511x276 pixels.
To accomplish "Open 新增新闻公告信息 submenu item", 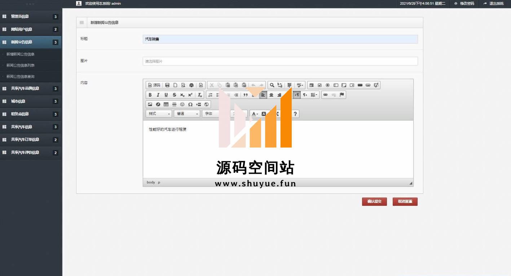I will (x=21, y=54).
